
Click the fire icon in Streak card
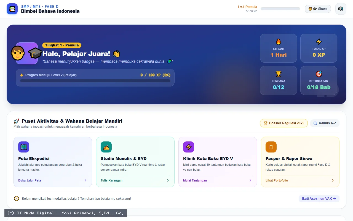pyautogui.click(x=279, y=42)
